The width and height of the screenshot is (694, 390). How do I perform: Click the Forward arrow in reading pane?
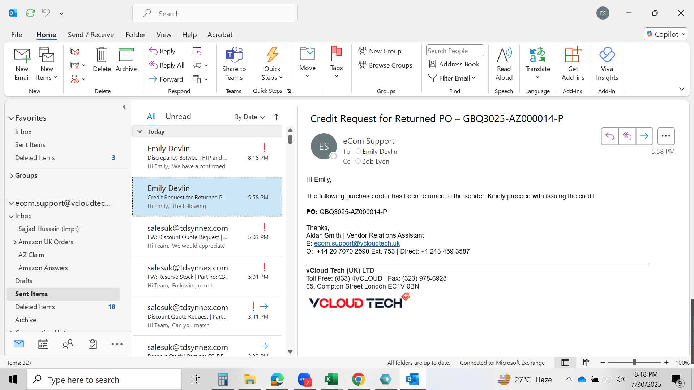644,136
